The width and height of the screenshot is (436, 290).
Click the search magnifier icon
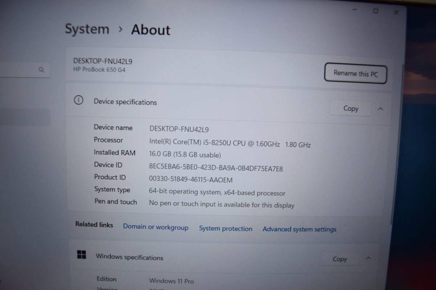coord(41,70)
